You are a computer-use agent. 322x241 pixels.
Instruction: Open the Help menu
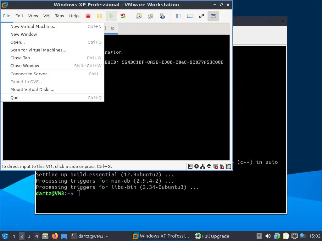74,16
